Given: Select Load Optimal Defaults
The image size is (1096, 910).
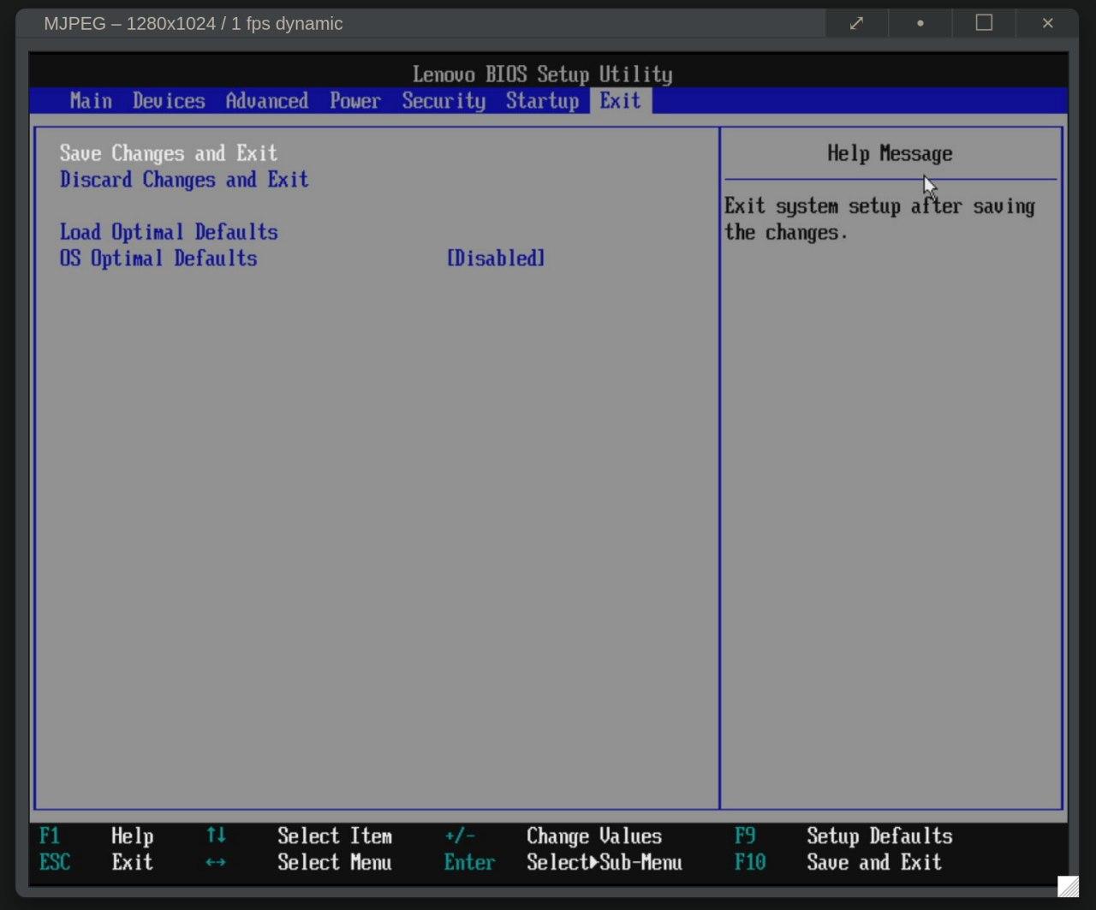Looking at the screenshot, I should [x=169, y=232].
